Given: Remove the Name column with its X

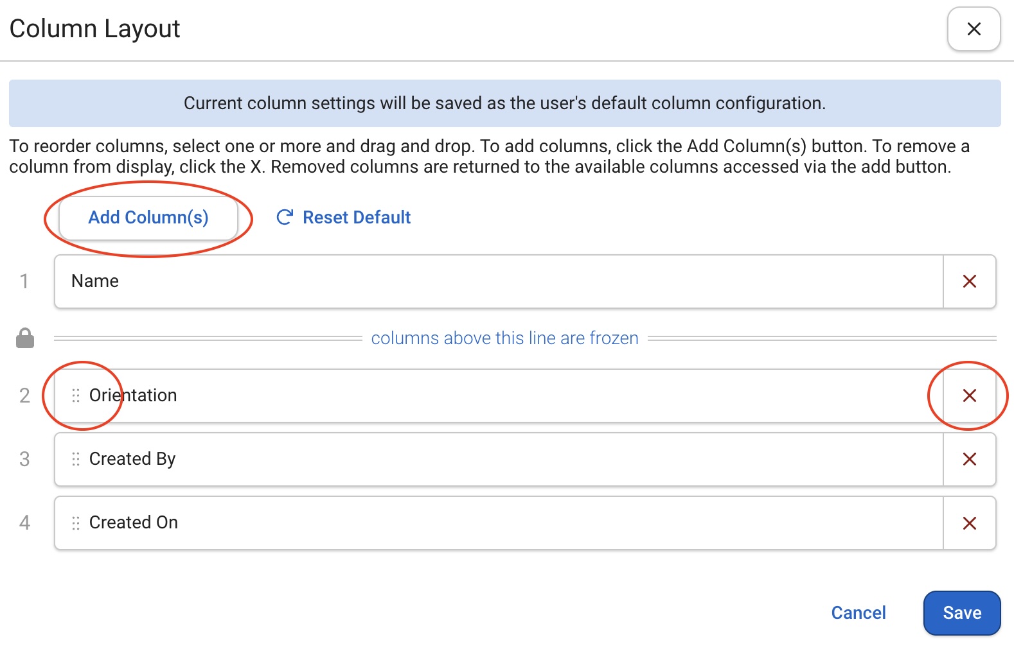Looking at the screenshot, I should click(x=970, y=281).
